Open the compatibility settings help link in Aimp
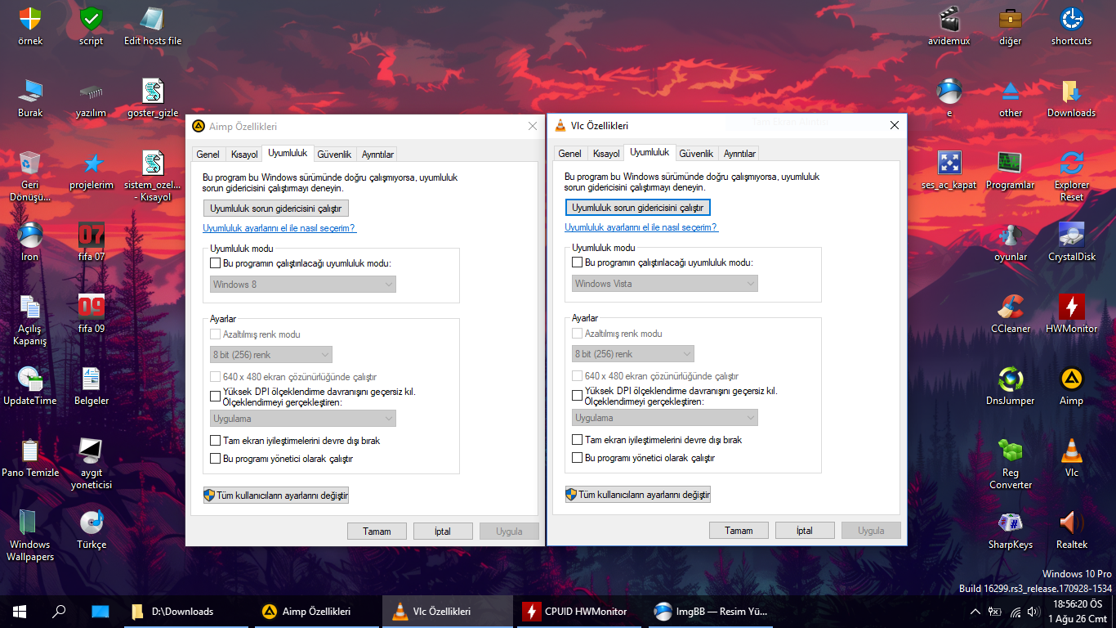This screenshot has width=1116, height=628. 279,228
